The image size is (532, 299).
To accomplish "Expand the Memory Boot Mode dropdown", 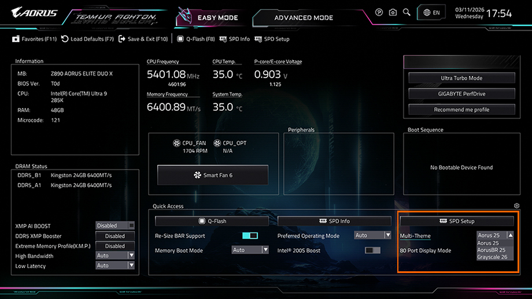I will tap(250, 250).
